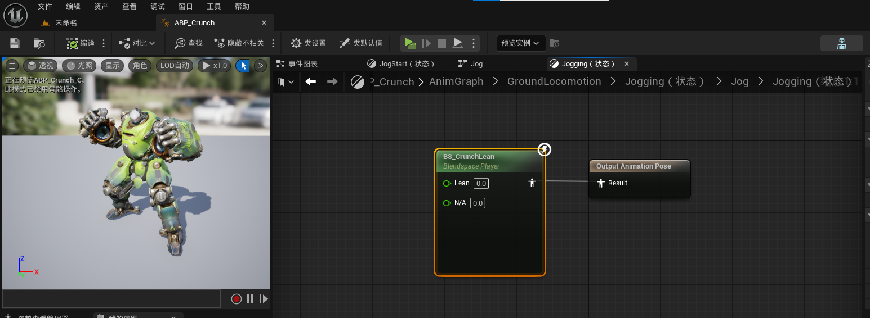The image size is (870, 318).
Task: Close the ABP_Crunch tab
Action: click(264, 23)
